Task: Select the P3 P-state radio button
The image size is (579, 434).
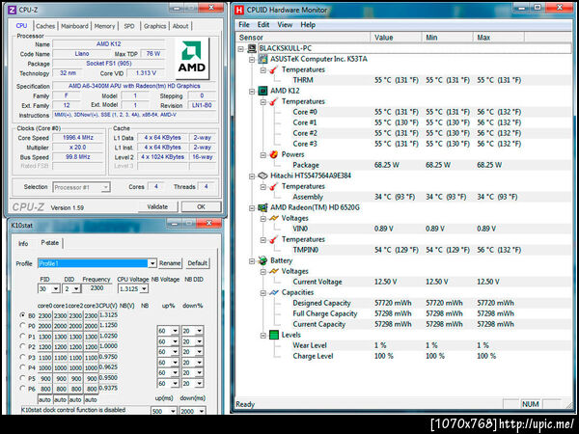Action: (x=22, y=357)
